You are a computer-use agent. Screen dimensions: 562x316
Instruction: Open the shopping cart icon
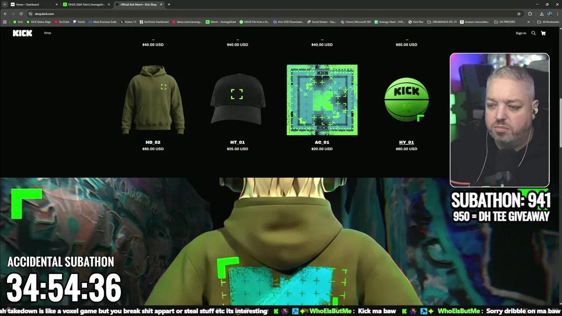543,33
